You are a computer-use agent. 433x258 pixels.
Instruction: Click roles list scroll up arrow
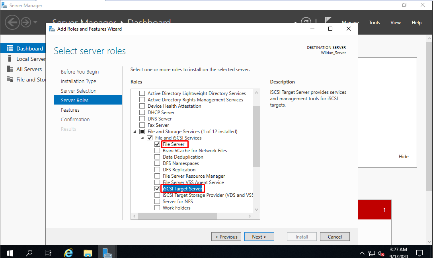coord(256,93)
